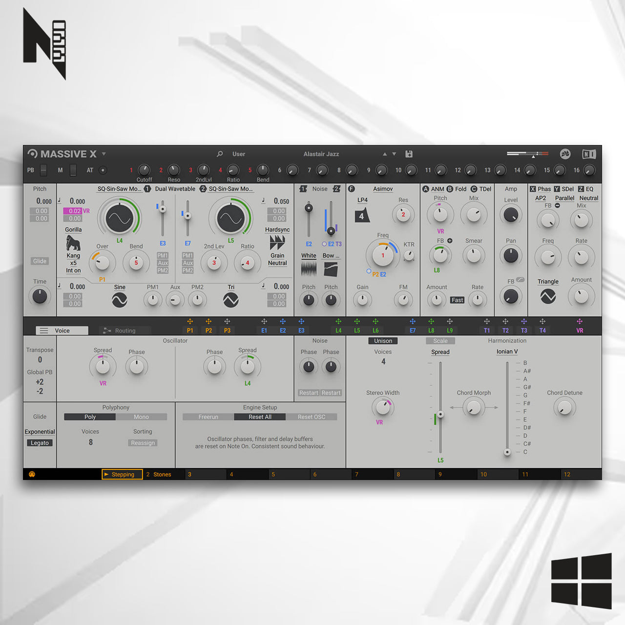Select the Gorilla wavetable icon in oscillator 1

click(x=72, y=243)
